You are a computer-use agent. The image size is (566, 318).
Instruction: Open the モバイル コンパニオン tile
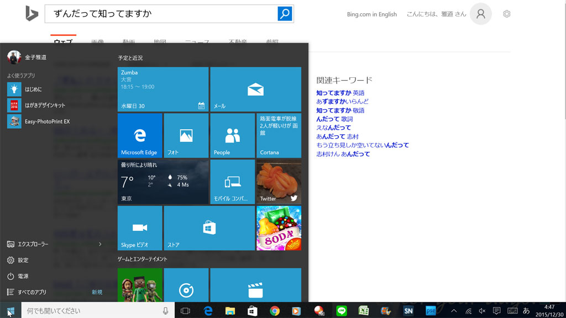232,182
